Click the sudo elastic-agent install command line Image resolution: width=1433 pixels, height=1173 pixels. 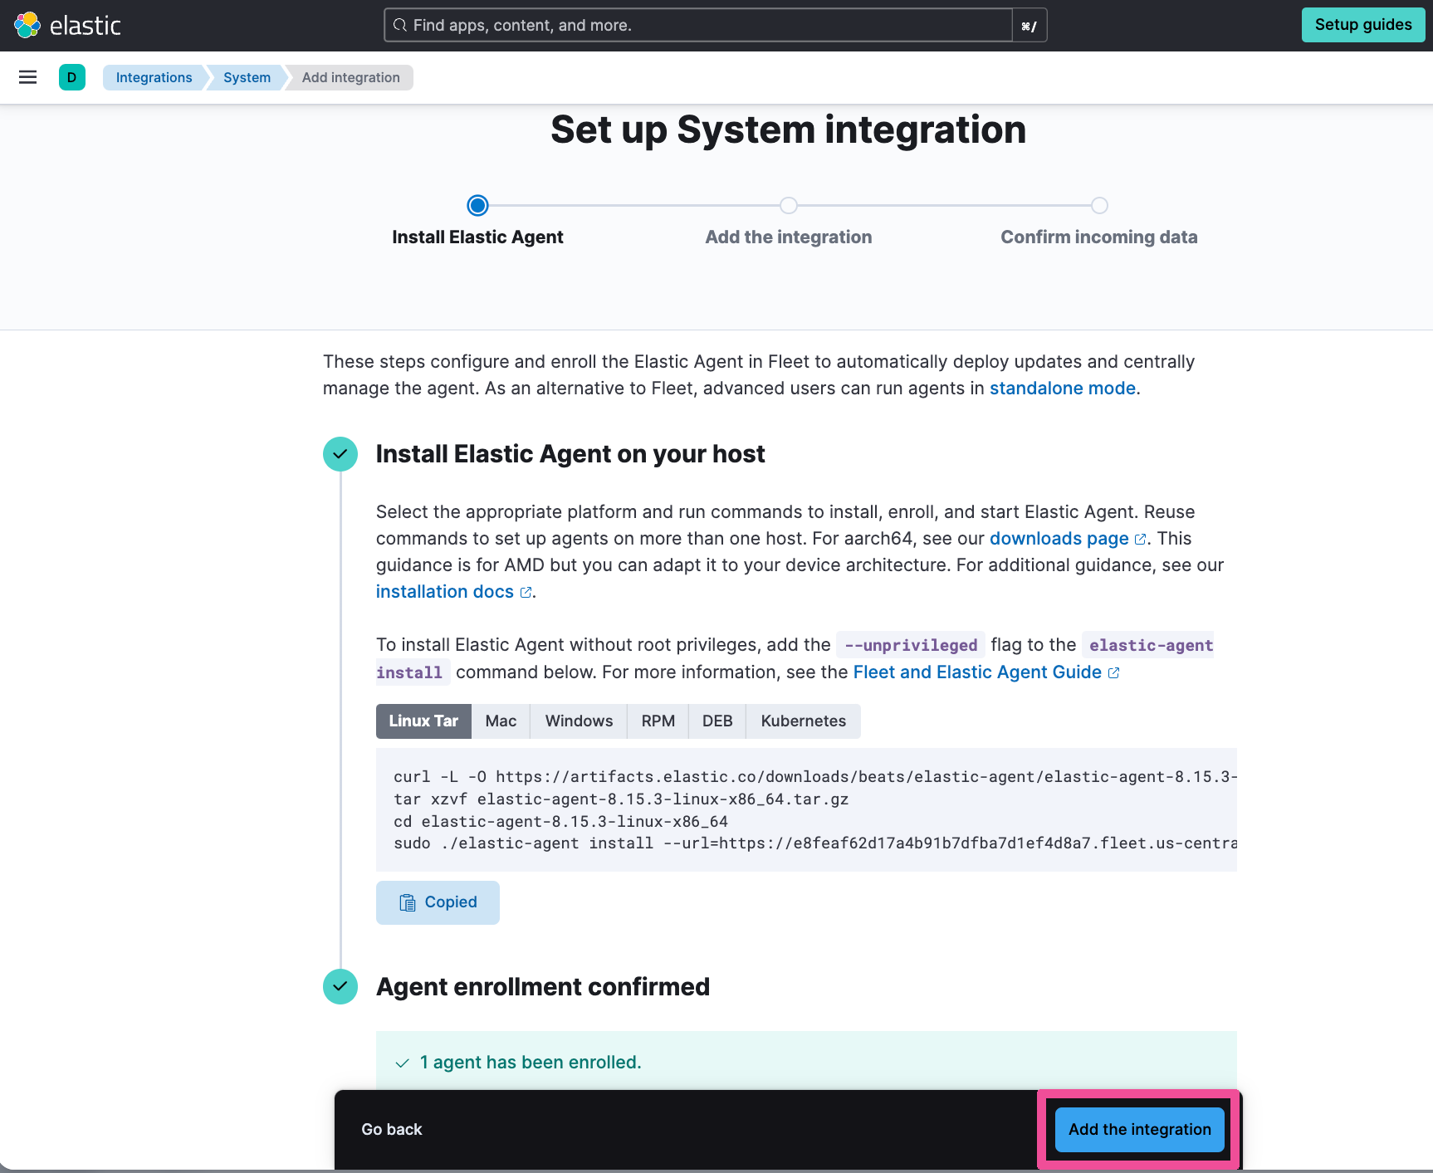point(814,843)
